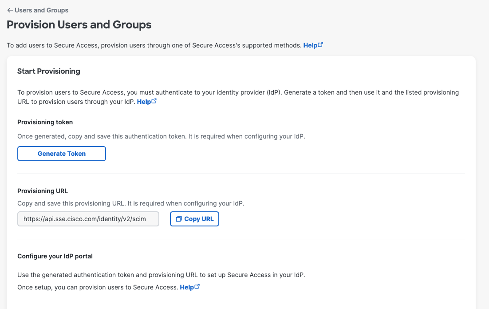Open Help link in Configure your IdP portal
489x309 pixels.
click(186, 287)
